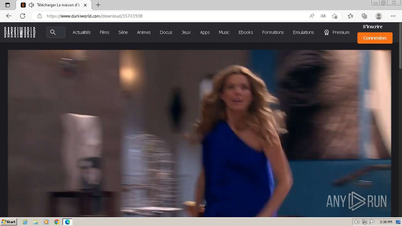Viewport: 402px width, 226px height.
Task: Open the tab actions menu
Action: coord(8,5)
